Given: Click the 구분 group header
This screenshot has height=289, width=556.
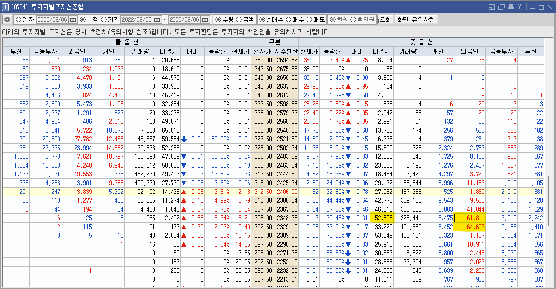Looking at the screenshot, I should (x=275, y=42).
